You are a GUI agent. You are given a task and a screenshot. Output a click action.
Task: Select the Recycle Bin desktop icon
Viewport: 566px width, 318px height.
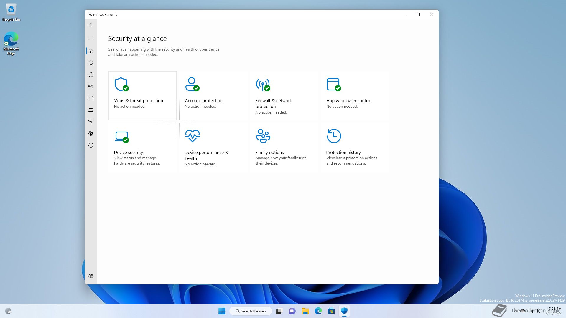point(11,12)
